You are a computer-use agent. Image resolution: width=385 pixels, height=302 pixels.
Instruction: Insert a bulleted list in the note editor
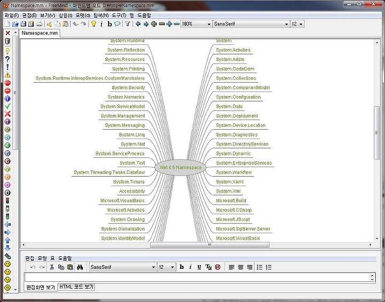259,267
